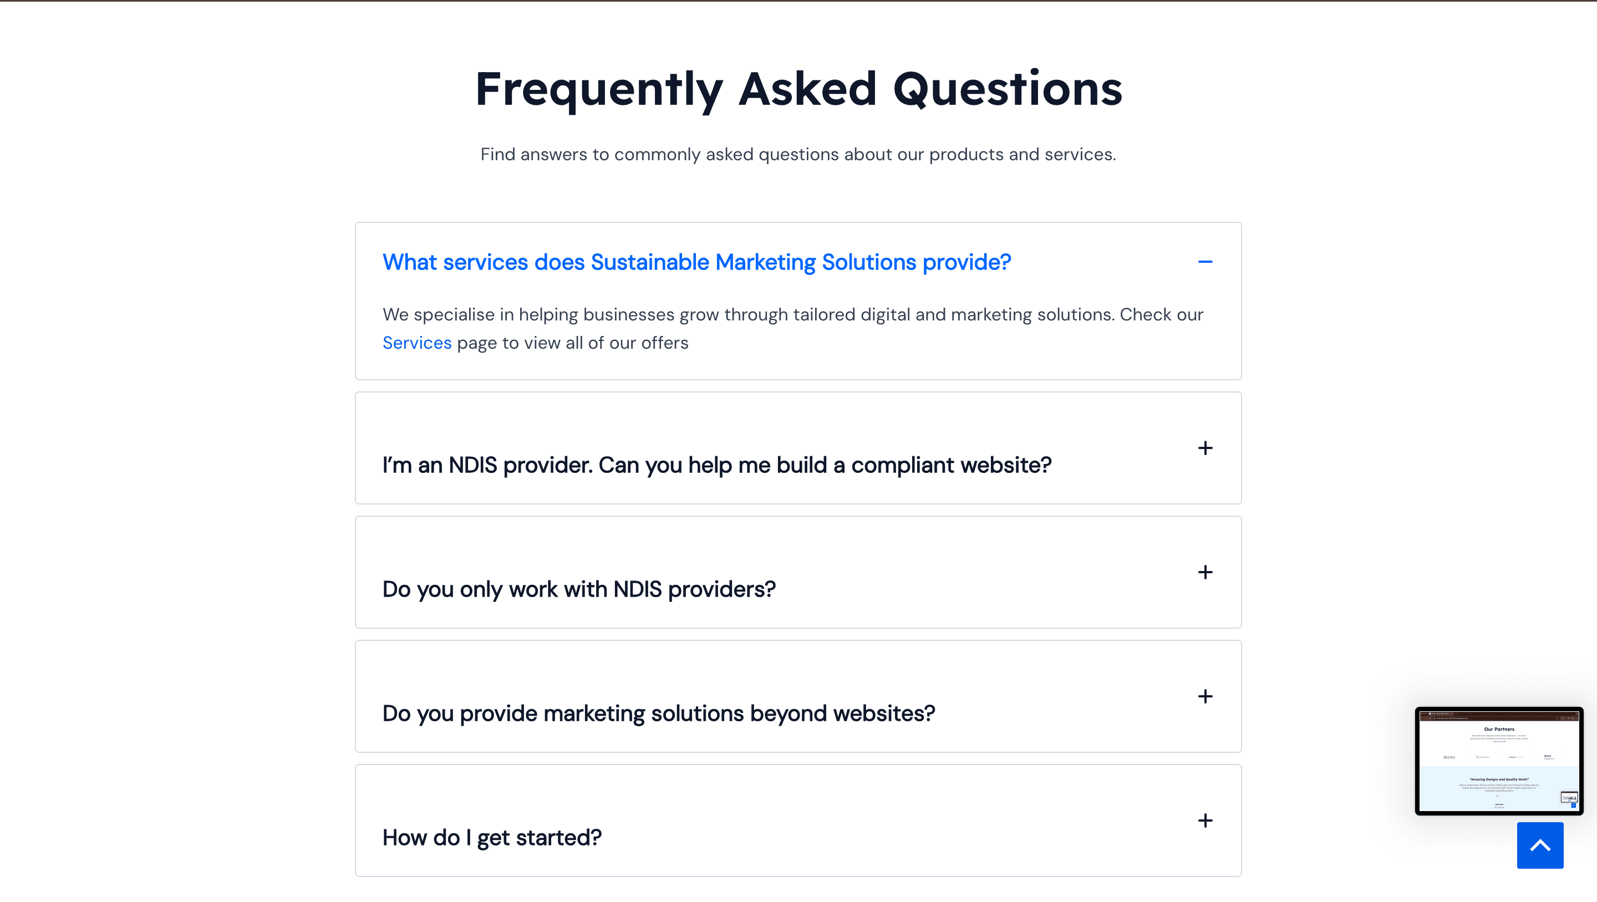
Task: Expand 'Do you only work with NDIS providers?'
Action: tap(578, 589)
